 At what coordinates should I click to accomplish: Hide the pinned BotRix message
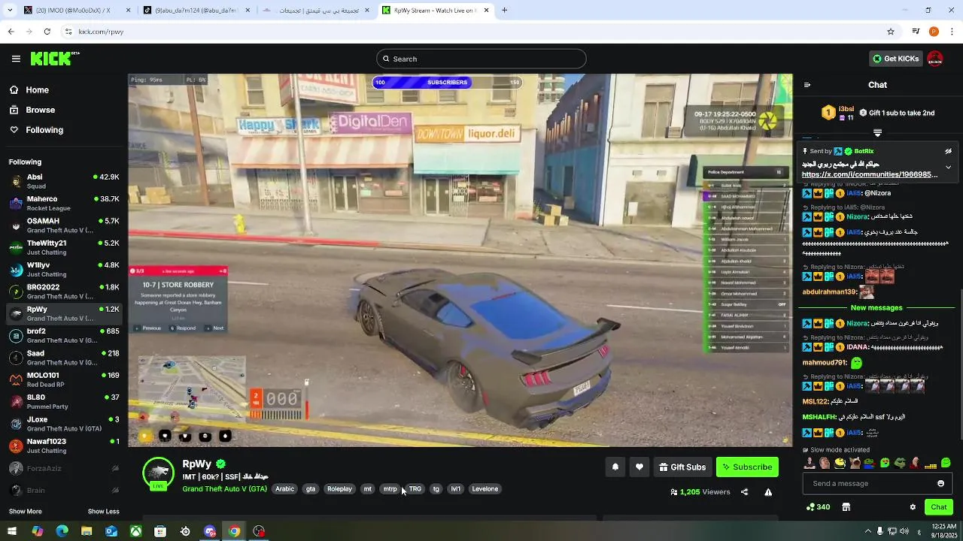click(948, 151)
